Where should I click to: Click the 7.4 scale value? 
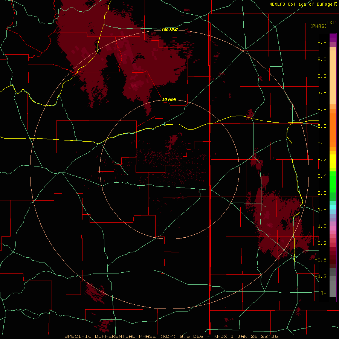click(x=322, y=93)
